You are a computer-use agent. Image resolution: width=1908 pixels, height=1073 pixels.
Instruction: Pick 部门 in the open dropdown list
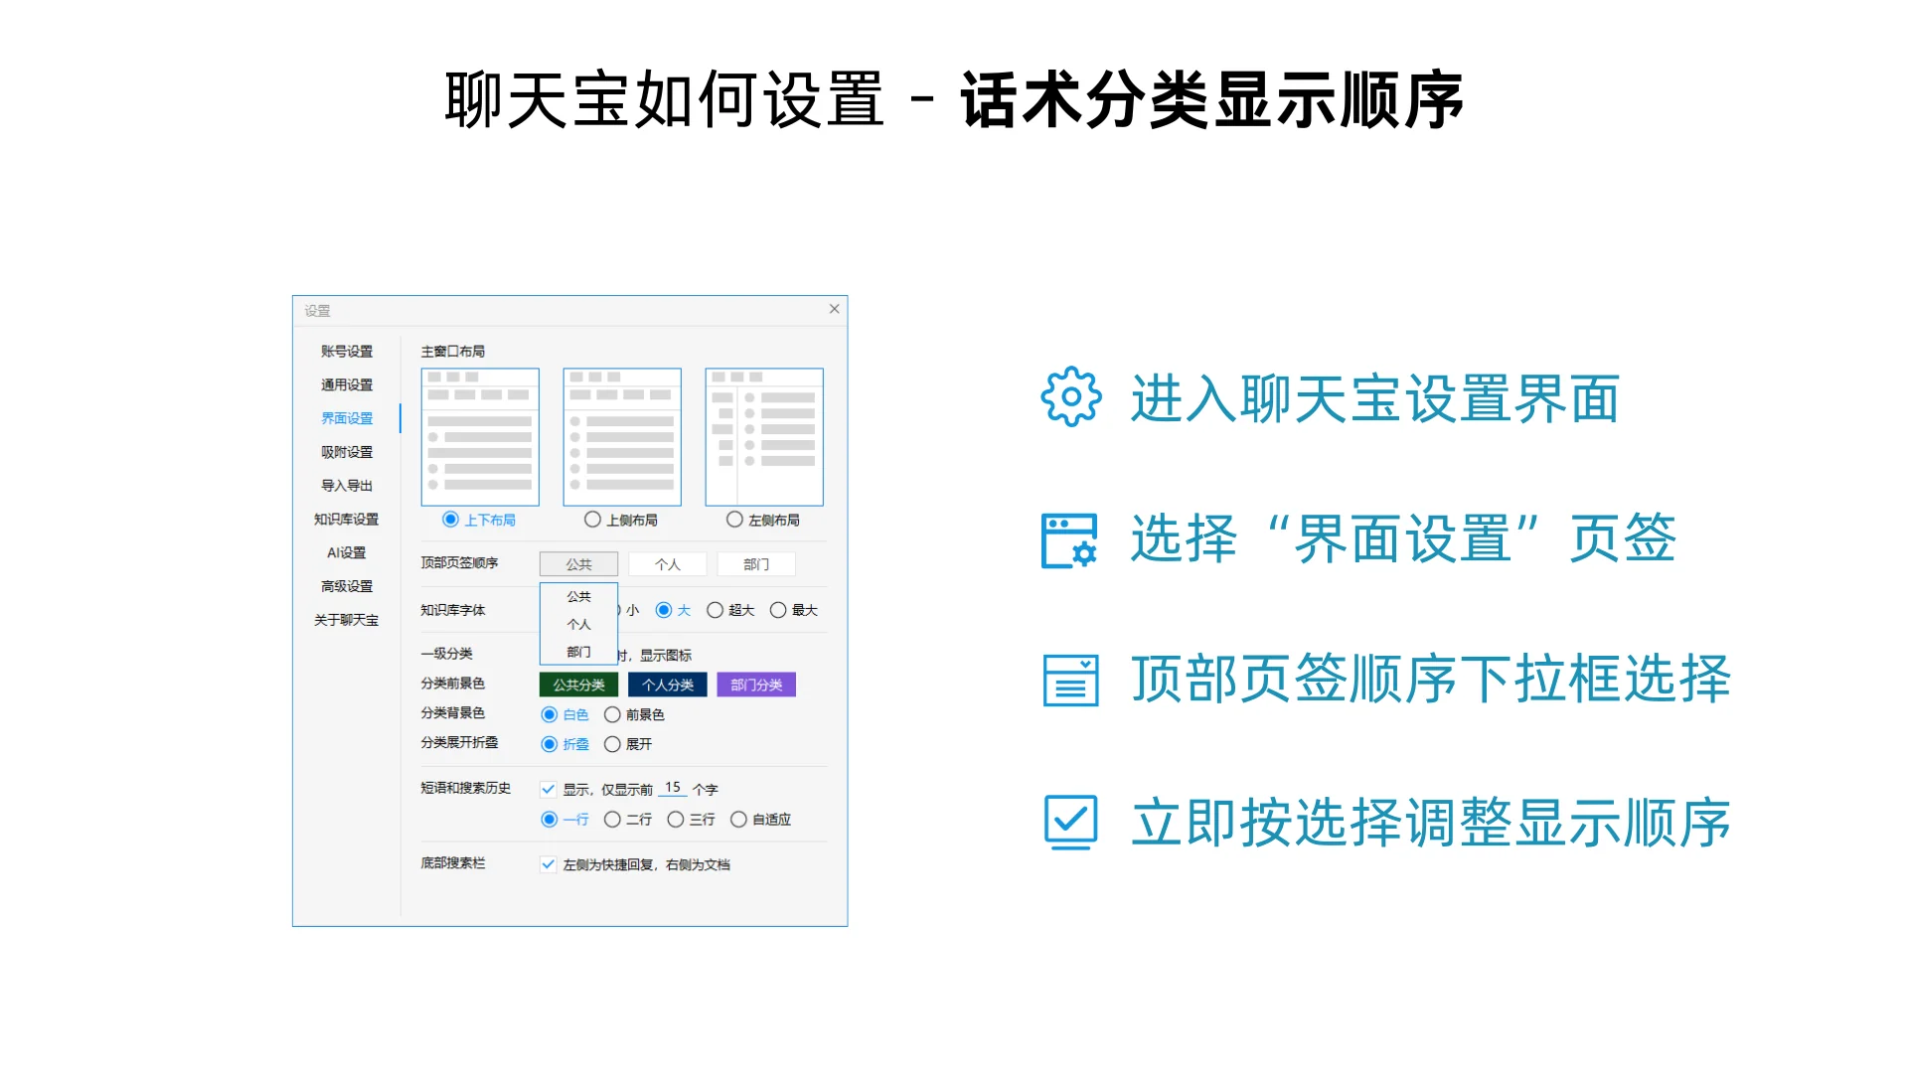[x=578, y=652]
